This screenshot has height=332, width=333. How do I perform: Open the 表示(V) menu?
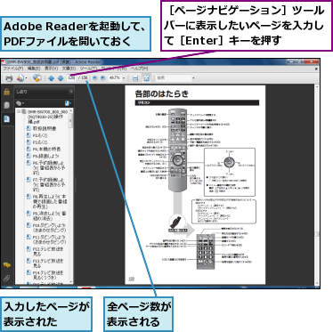point(51,69)
